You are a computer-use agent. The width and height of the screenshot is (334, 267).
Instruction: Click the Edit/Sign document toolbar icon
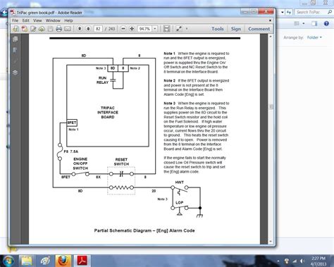pyautogui.click(x=33, y=29)
